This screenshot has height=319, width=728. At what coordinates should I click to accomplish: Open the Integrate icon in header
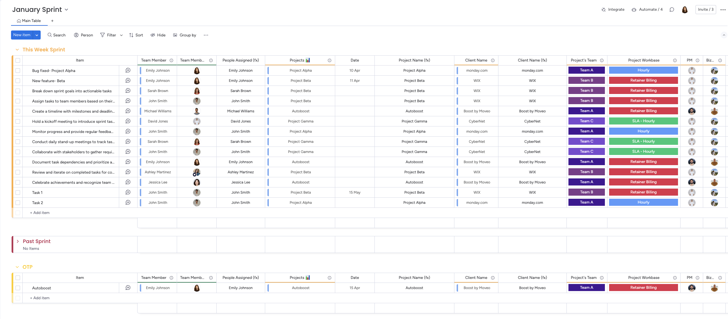point(603,10)
